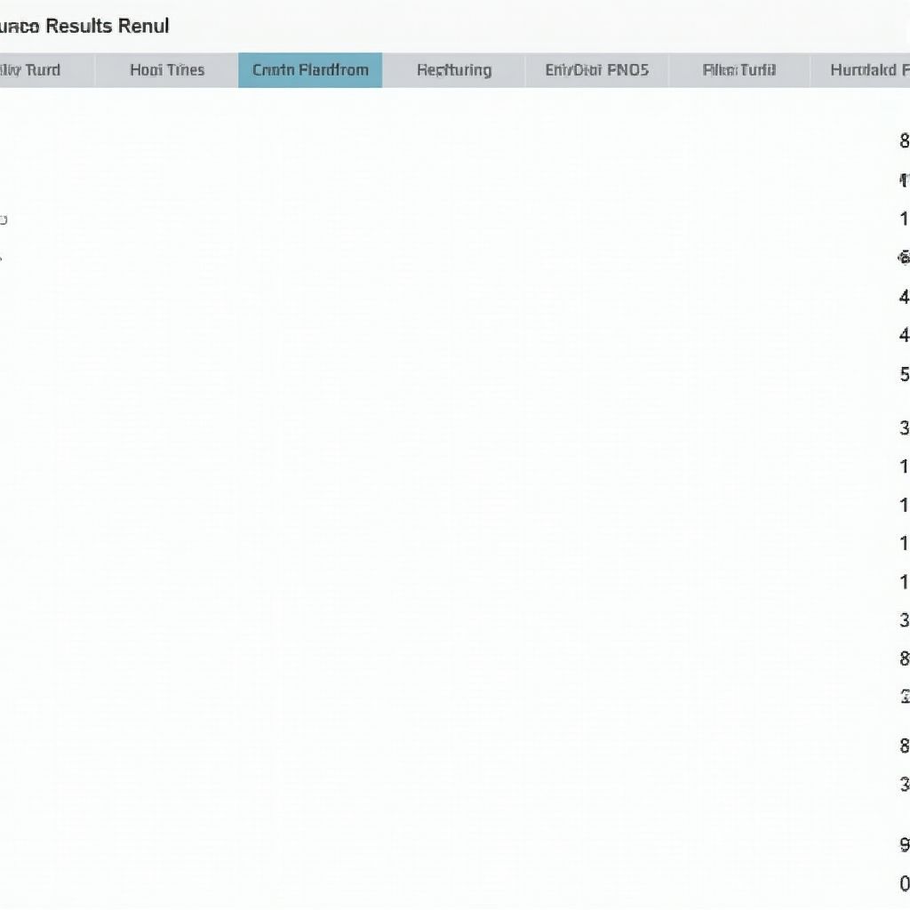Select the value 8 in the topmost row

[904, 140]
